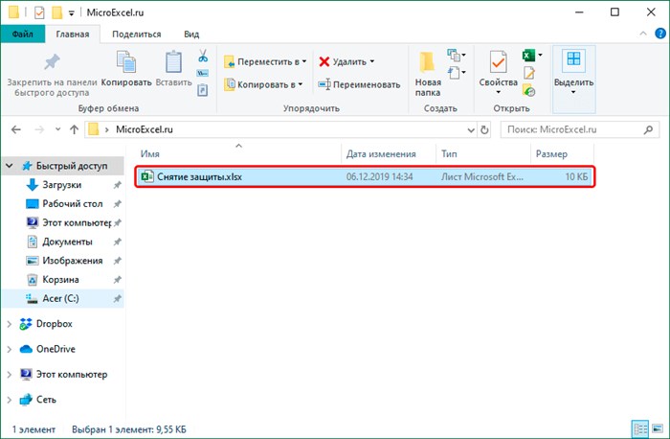Open the Файл menu tab
The image size is (670, 439).
(x=23, y=34)
